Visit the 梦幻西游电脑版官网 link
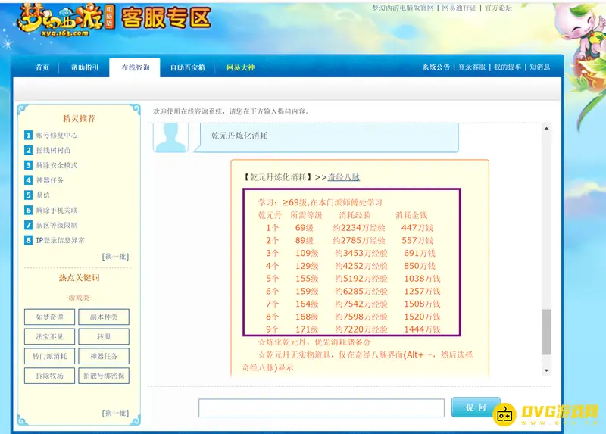This screenshot has width=606, height=434. [403, 8]
